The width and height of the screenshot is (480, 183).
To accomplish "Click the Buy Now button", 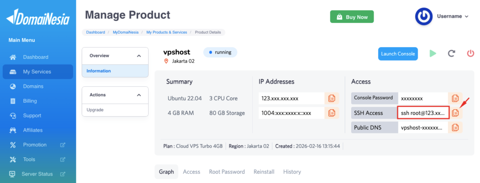I will point(352,17).
